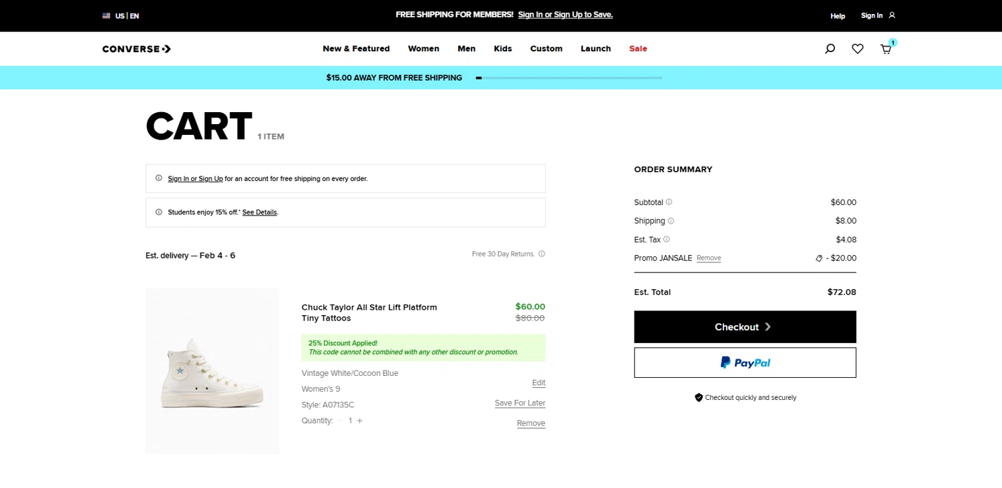Click the info icon next to Subtotal
The width and height of the screenshot is (1002, 488).
pos(669,202)
